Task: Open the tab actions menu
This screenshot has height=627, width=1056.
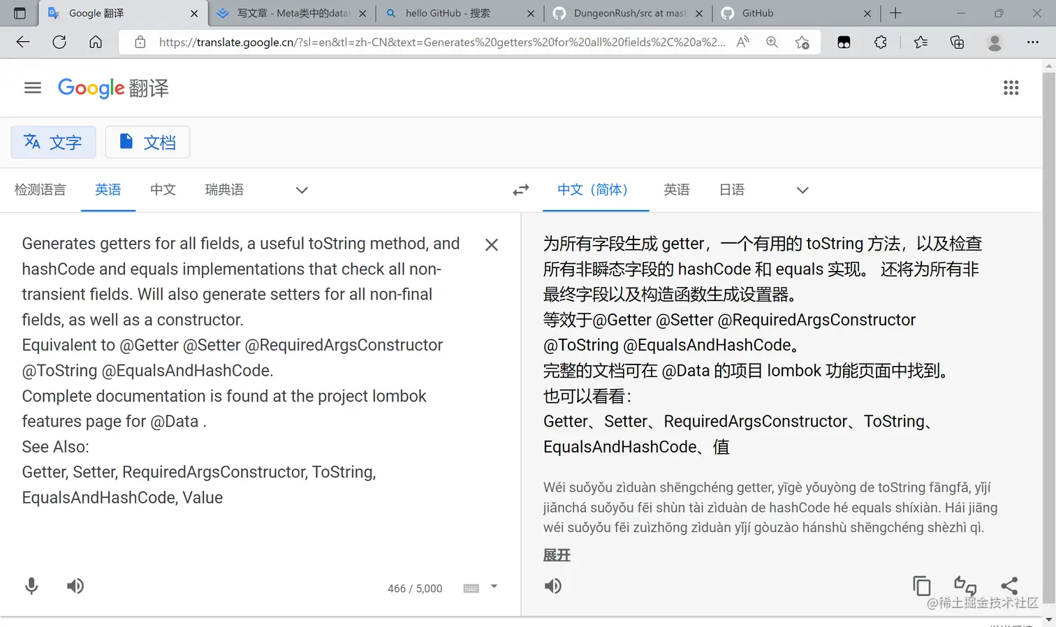Action: (20, 13)
